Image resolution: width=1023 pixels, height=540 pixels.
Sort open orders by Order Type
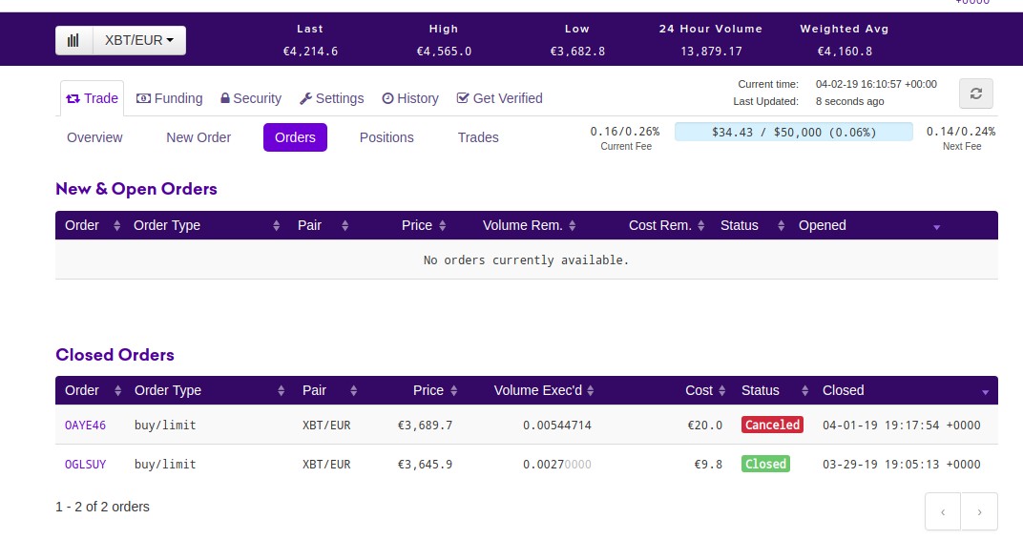(206, 226)
